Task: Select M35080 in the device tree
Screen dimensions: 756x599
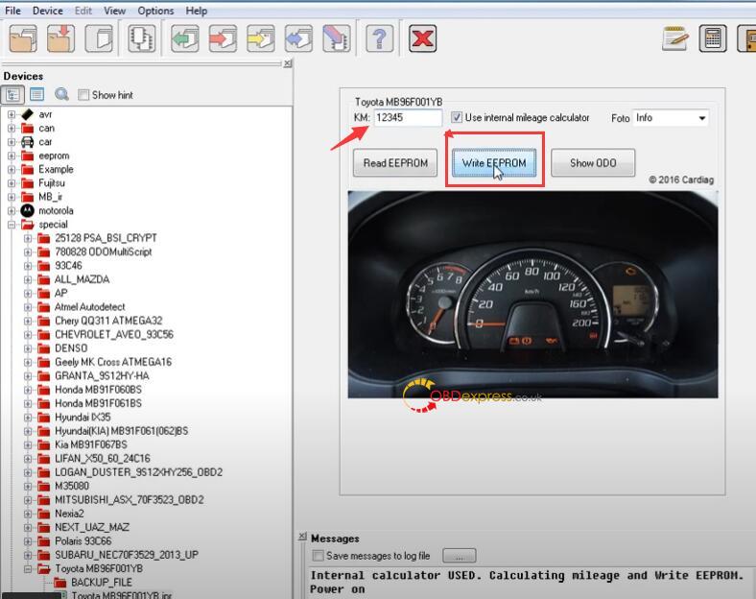Action: pyautogui.click(x=72, y=486)
